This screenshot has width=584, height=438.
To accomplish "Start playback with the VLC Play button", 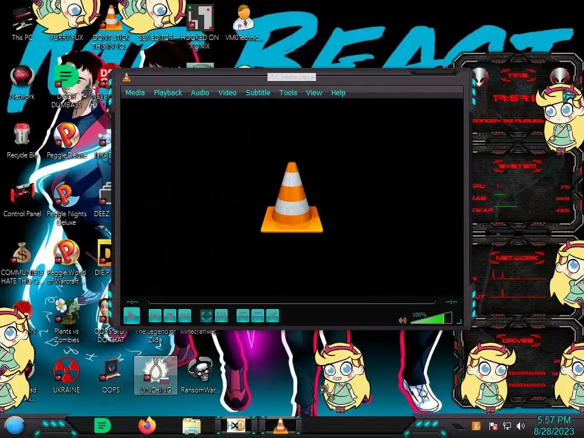I will click(x=132, y=316).
